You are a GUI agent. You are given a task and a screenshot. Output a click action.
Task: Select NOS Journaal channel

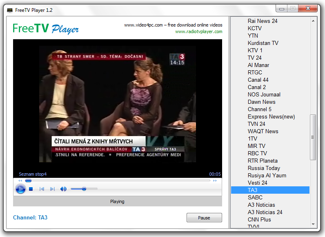[270, 94]
